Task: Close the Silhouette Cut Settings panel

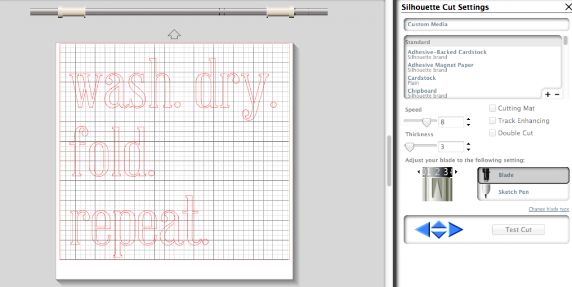Action: (567, 7)
